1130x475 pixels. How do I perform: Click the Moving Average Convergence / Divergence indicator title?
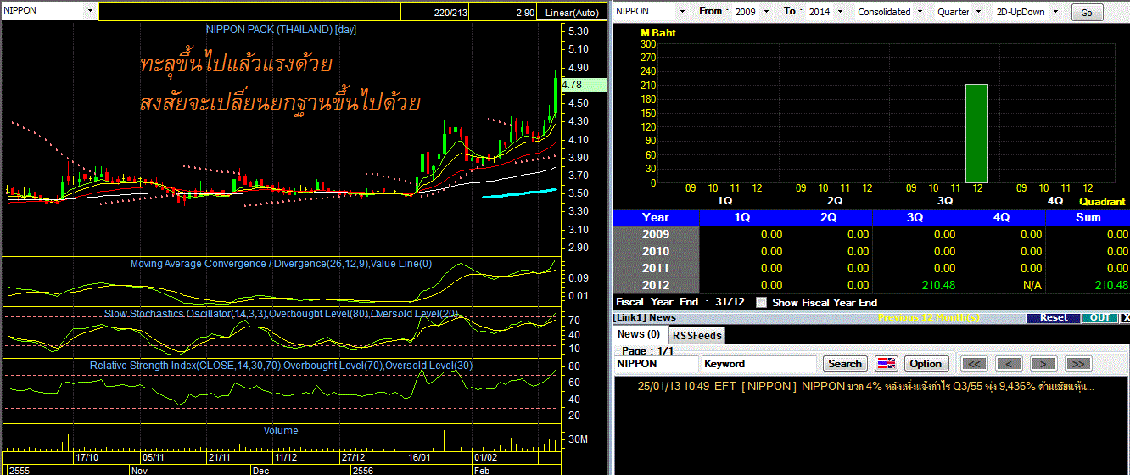(281, 264)
